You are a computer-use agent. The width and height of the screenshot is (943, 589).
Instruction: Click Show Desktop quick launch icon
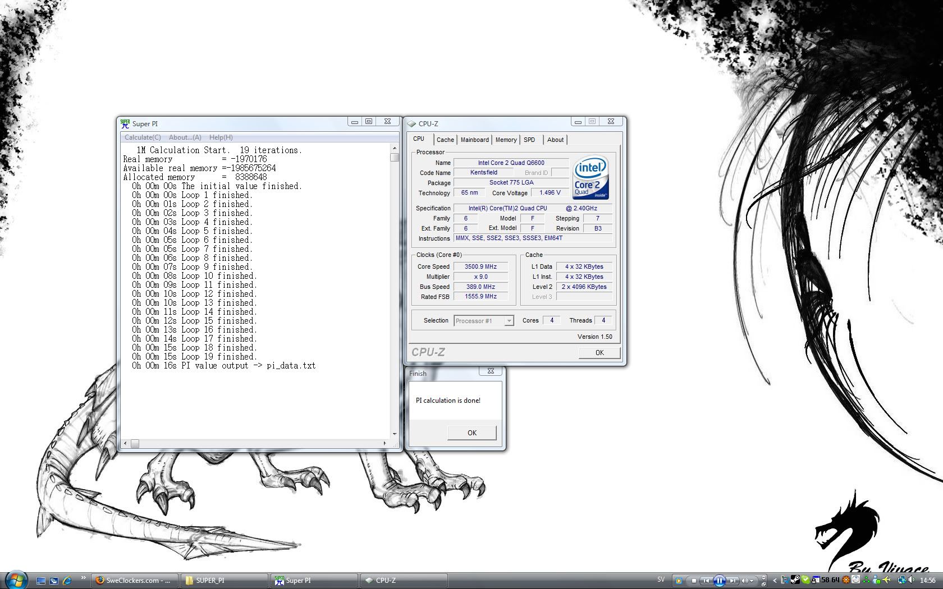(40, 581)
